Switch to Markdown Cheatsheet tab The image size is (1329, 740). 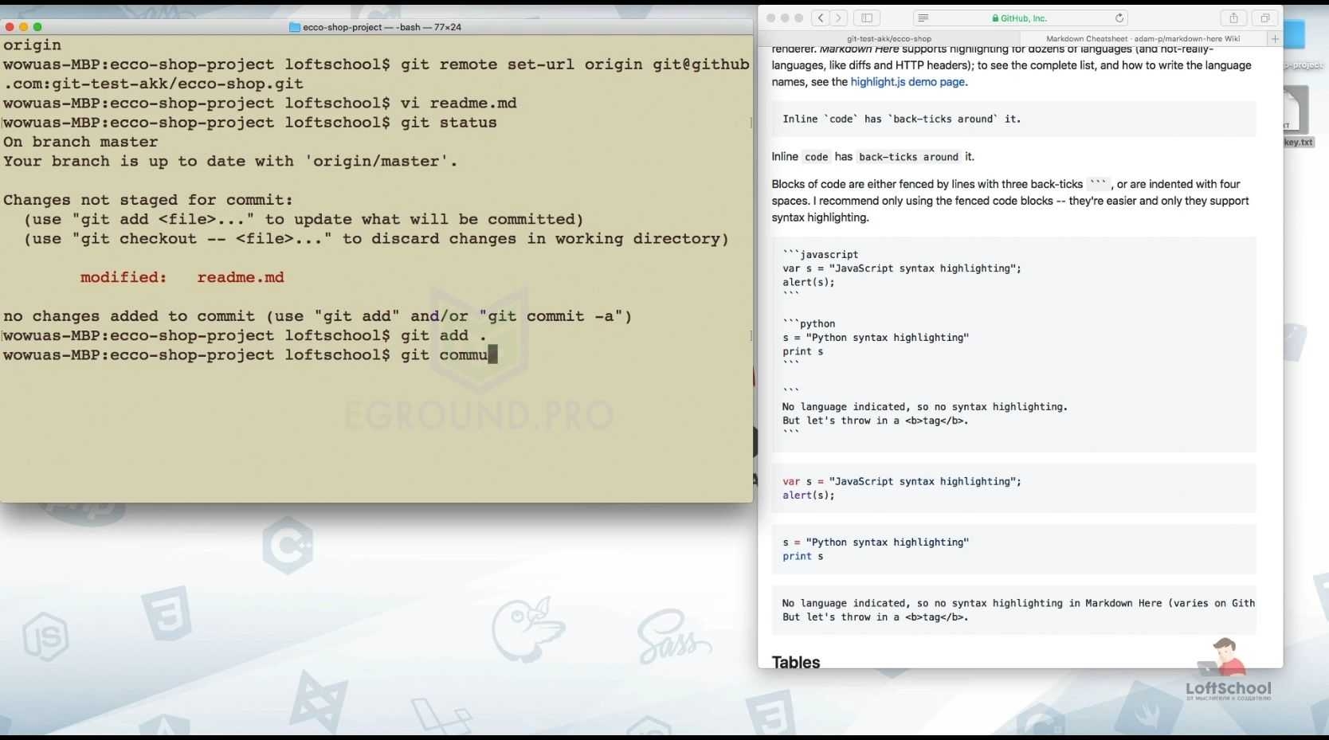coord(1143,38)
